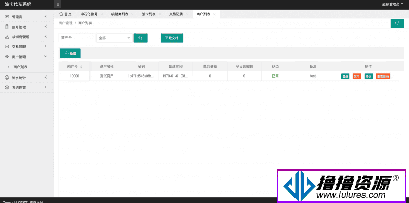Click the 管理员 sidebar icon
Image resolution: width=409 pixels, height=203 pixels.
pos(7,17)
